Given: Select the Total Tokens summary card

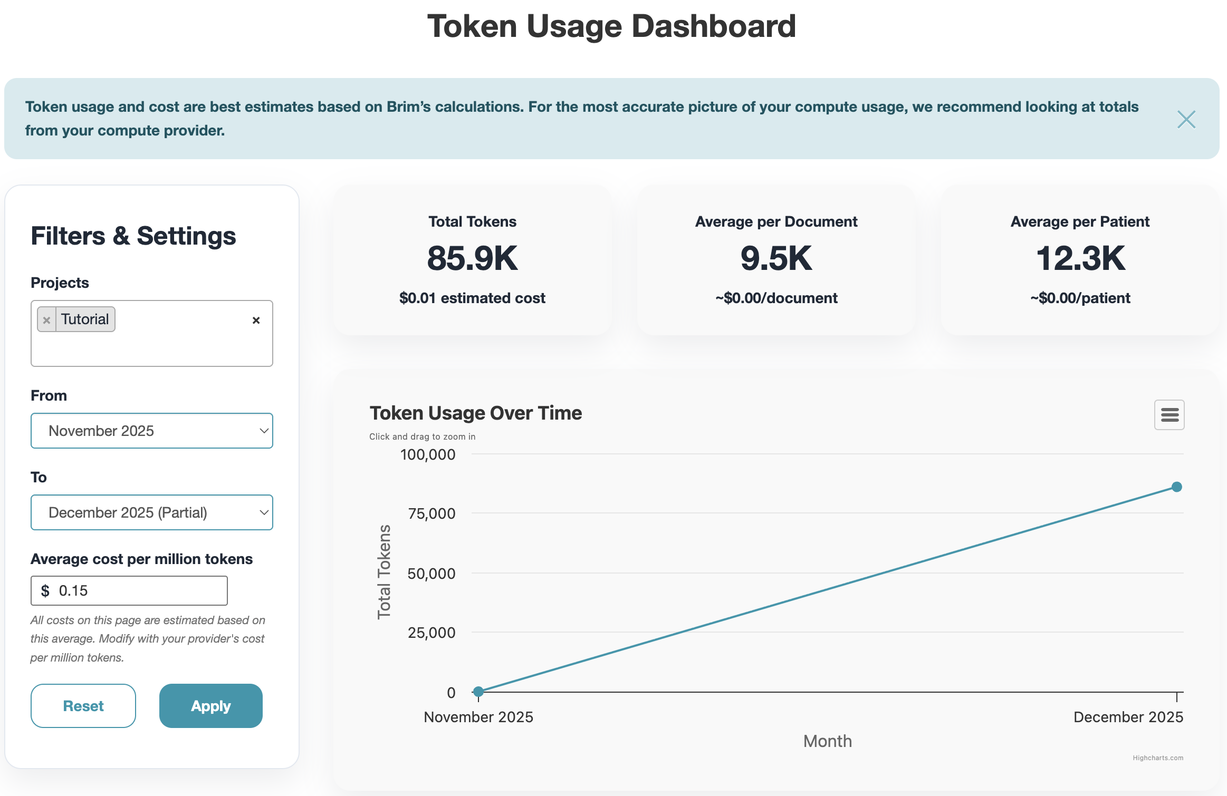Looking at the screenshot, I should [472, 259].
